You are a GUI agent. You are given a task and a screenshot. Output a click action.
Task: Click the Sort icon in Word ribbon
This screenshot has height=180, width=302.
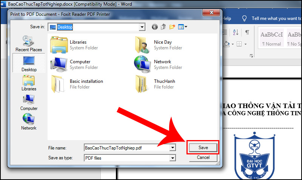click(x=237, y=33)
